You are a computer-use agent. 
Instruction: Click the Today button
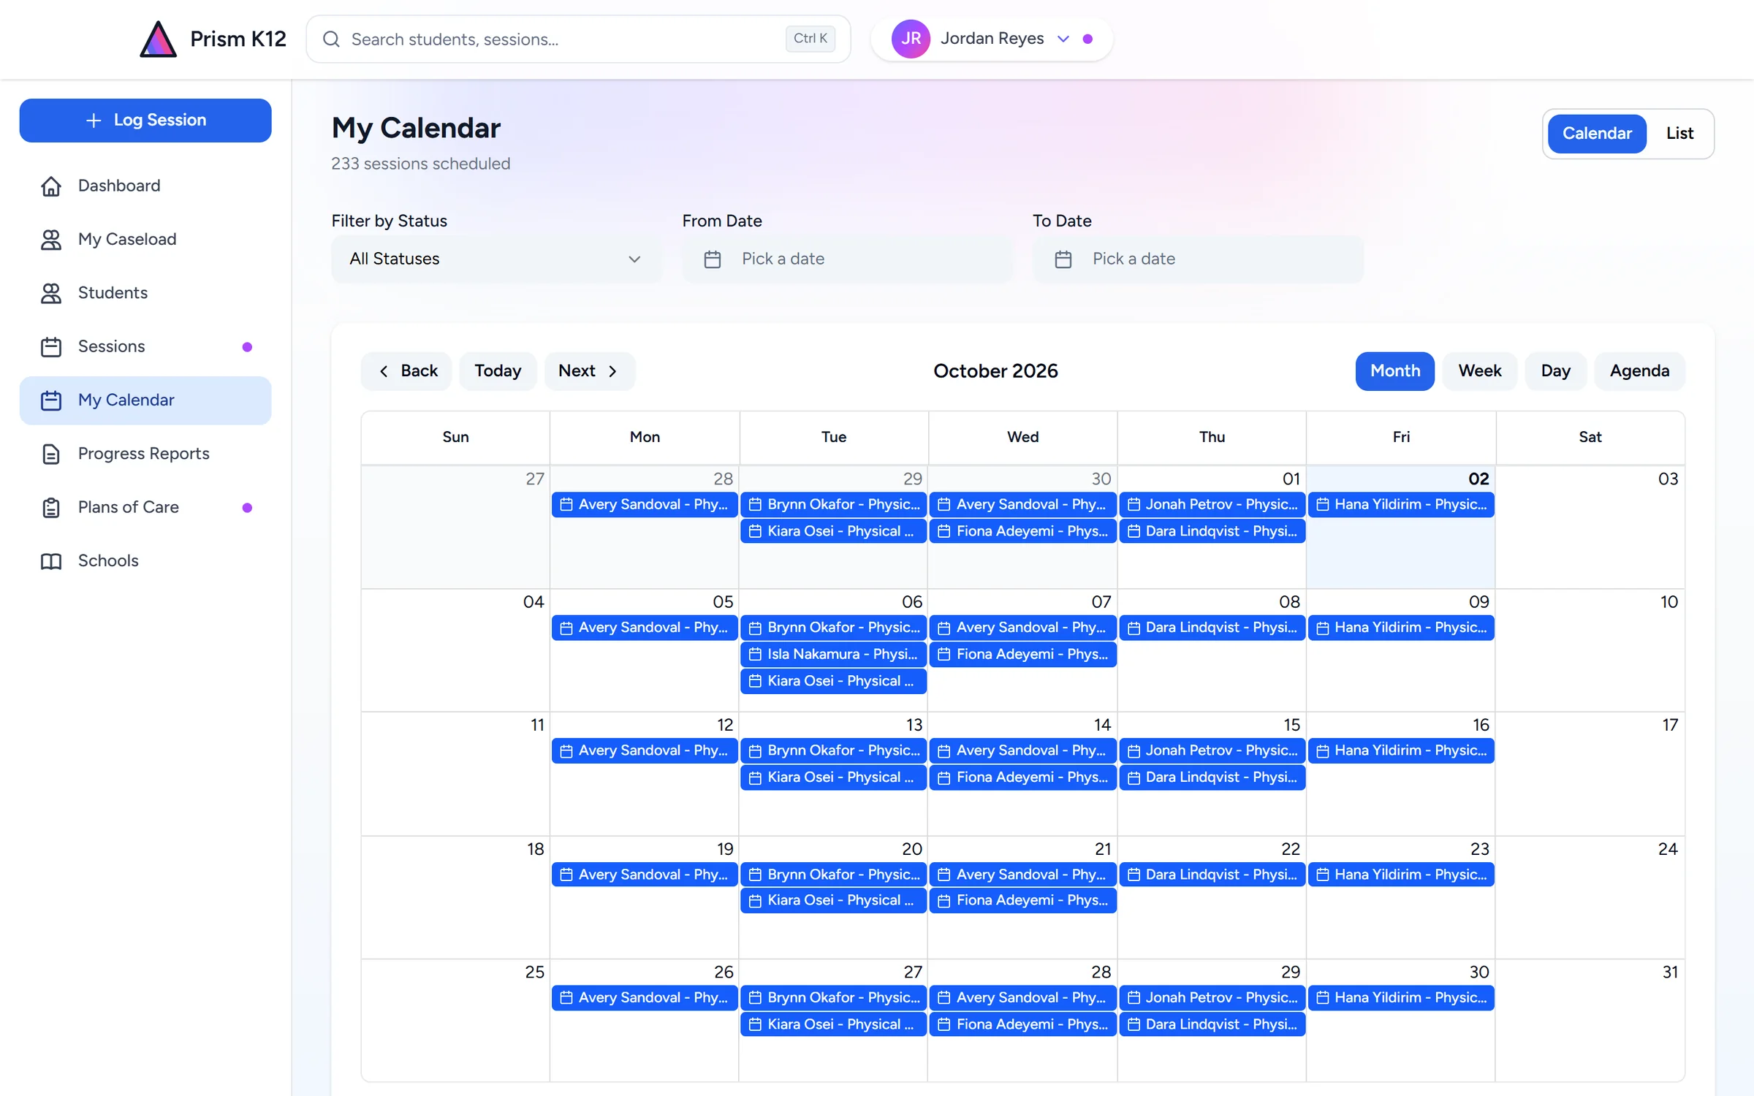[x=498, y=371]
